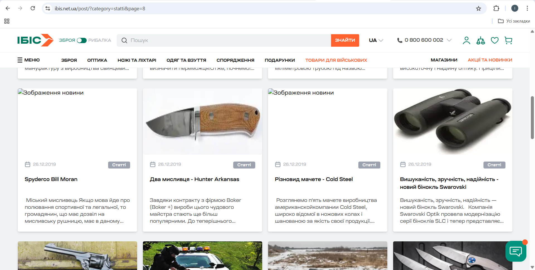The image size is (535, 270).
Task: Click the calendar icon on Cold Steel card
Action: coord(278,164)
